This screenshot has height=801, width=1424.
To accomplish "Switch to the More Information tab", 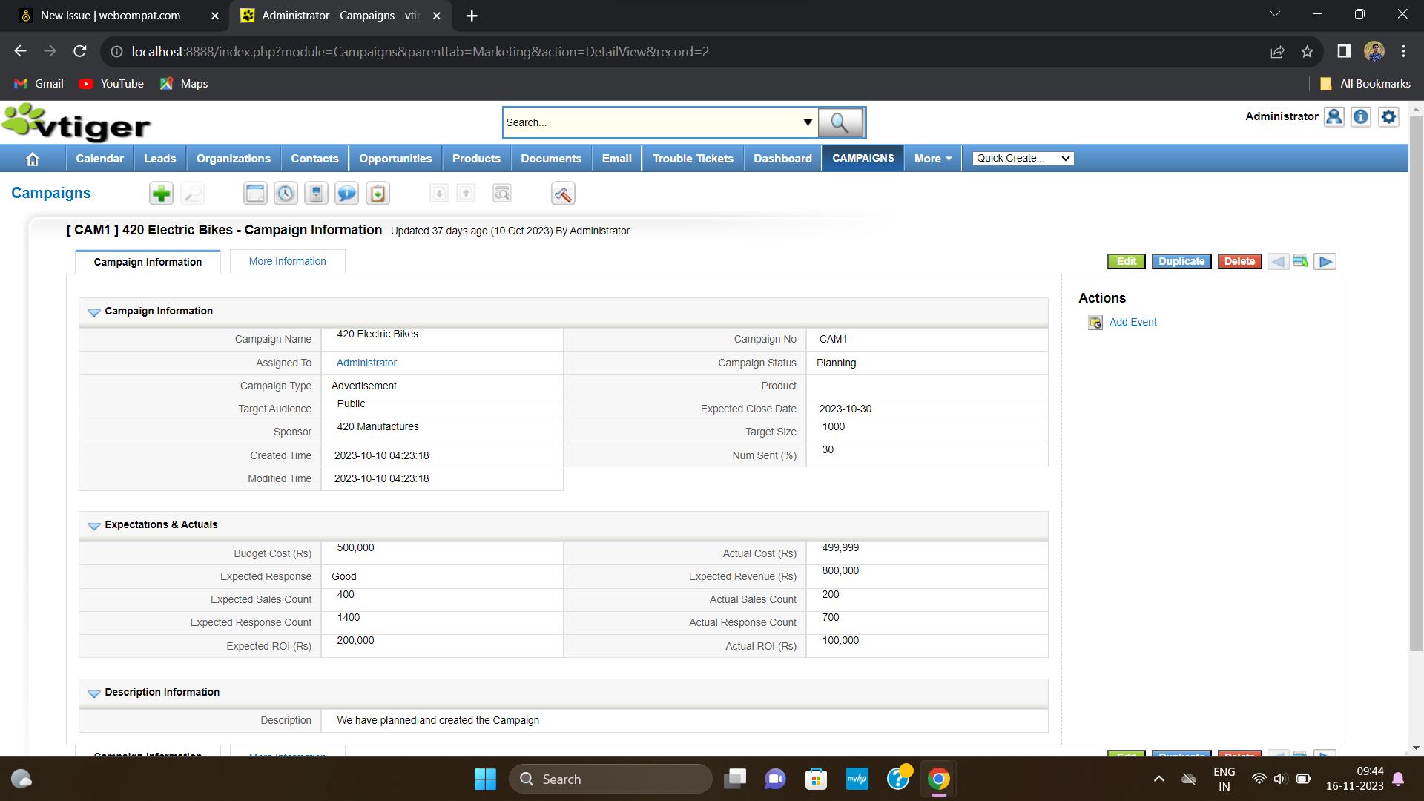I will click(287, 261).
